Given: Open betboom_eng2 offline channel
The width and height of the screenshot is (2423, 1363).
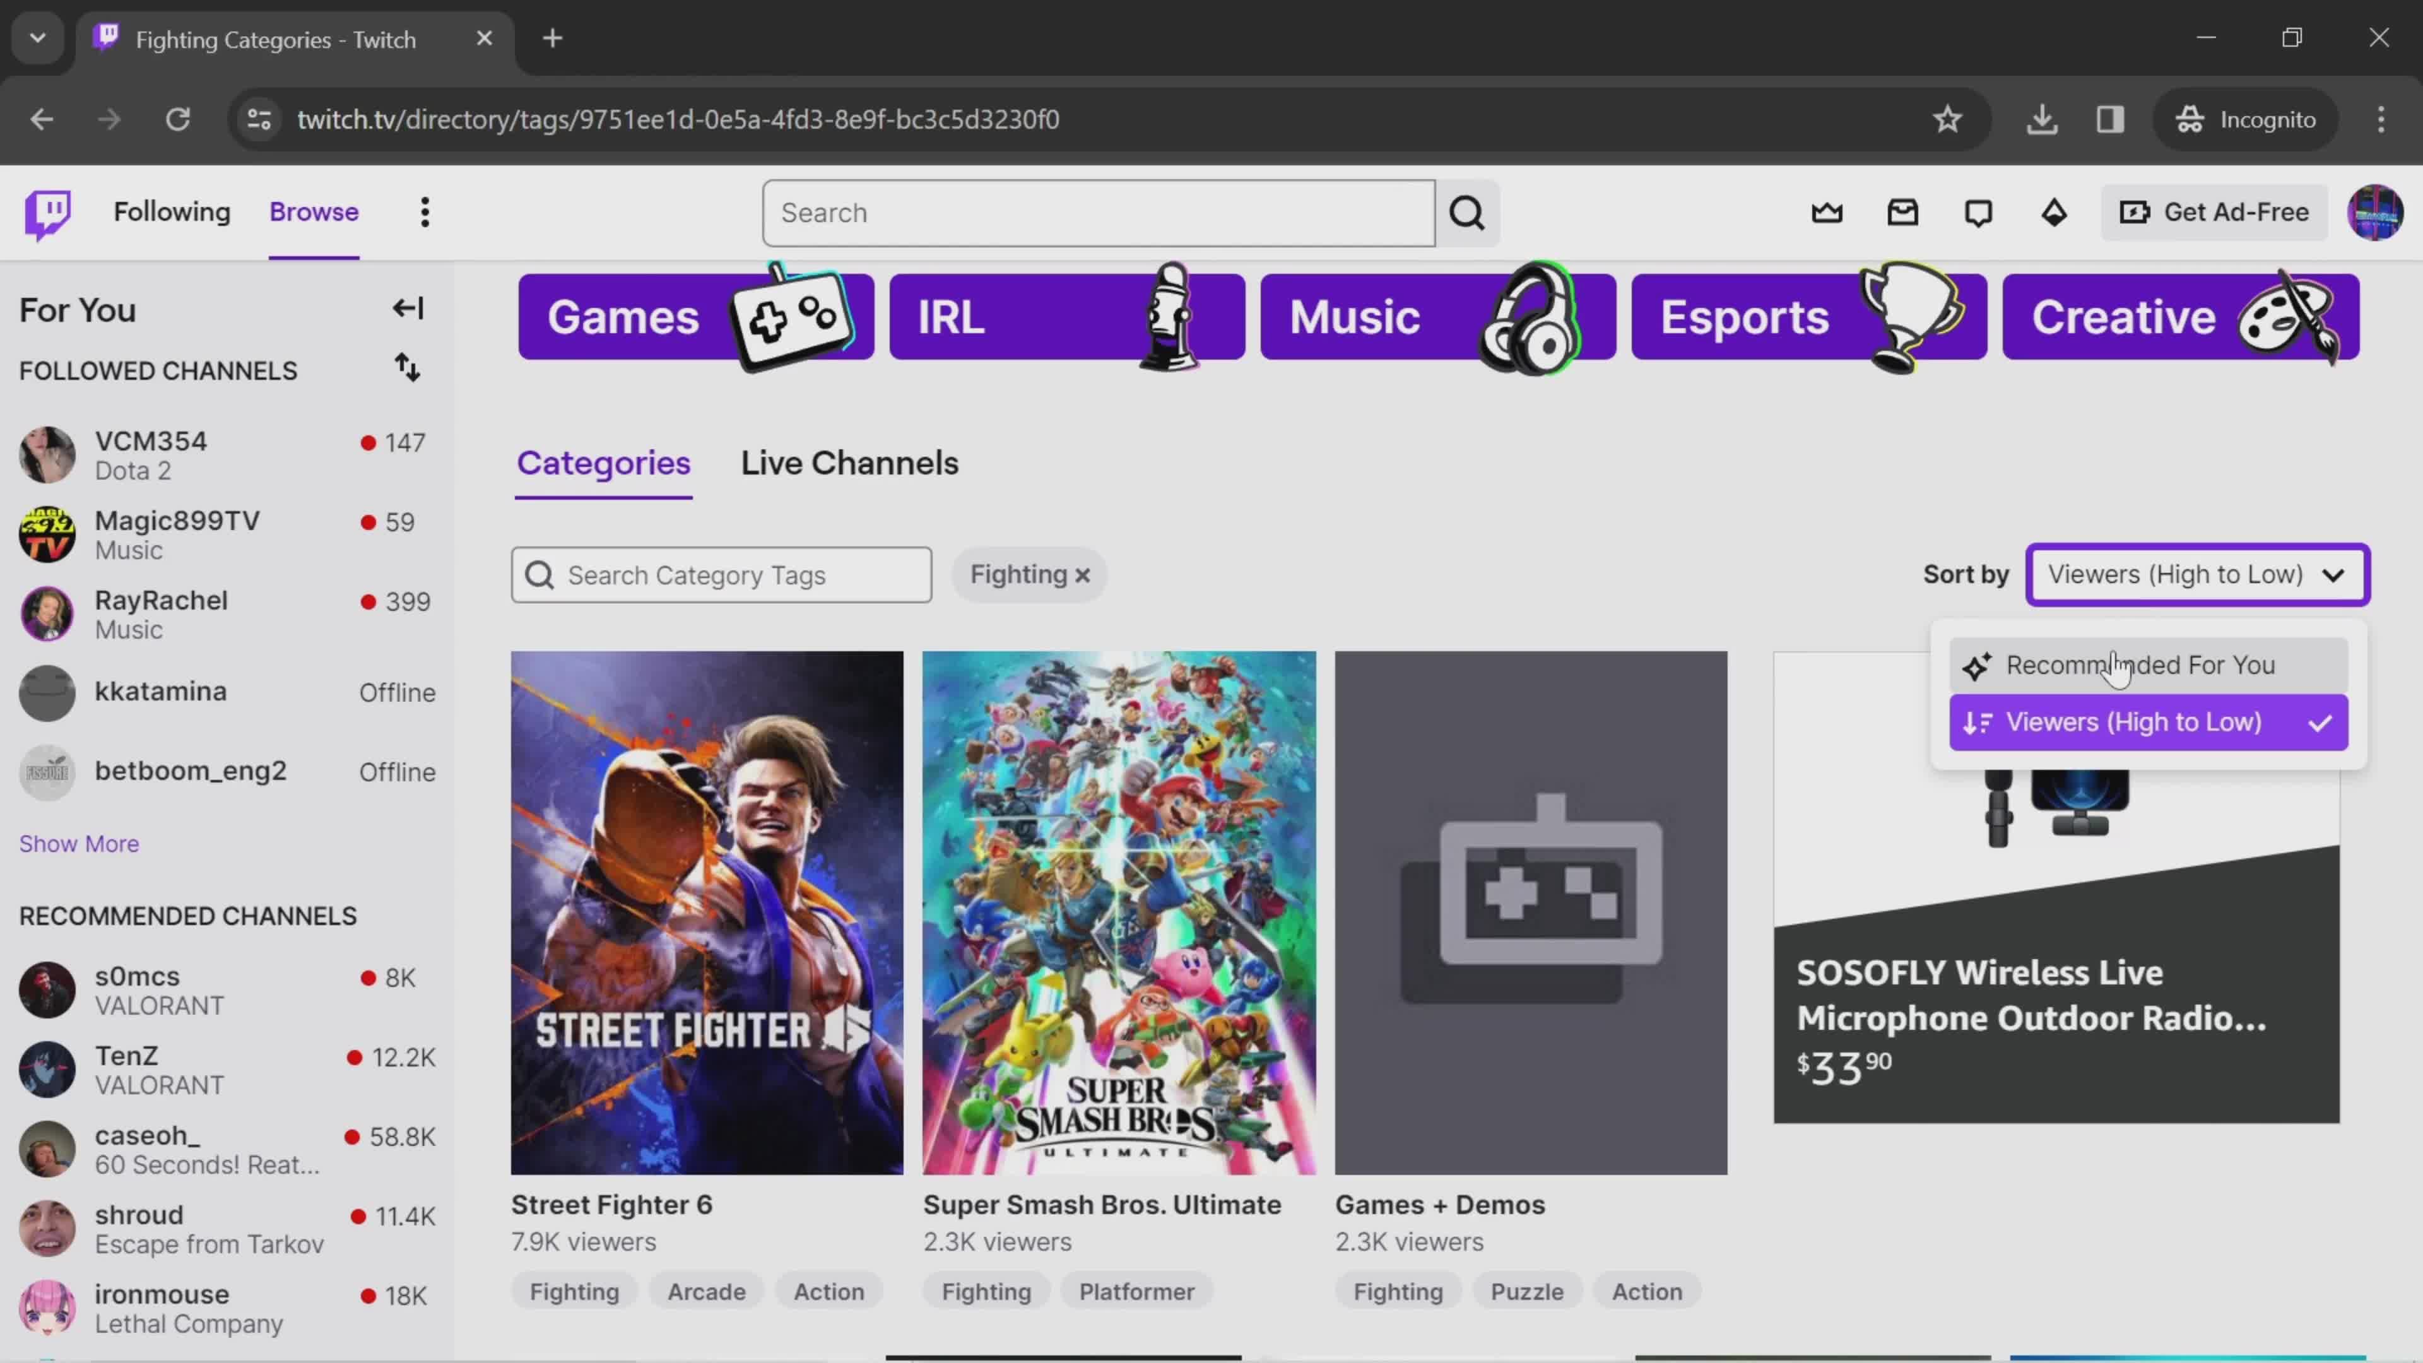Looking at the screenshot, I should click(226, 772).
